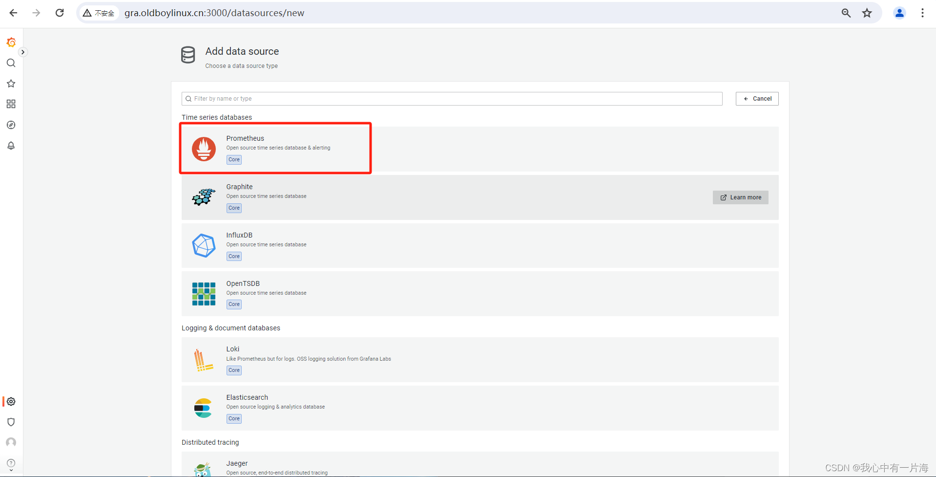This screenshot has height=477, width=936.
Task: Open the Configuration gear icon
Action: coord(11,401)
